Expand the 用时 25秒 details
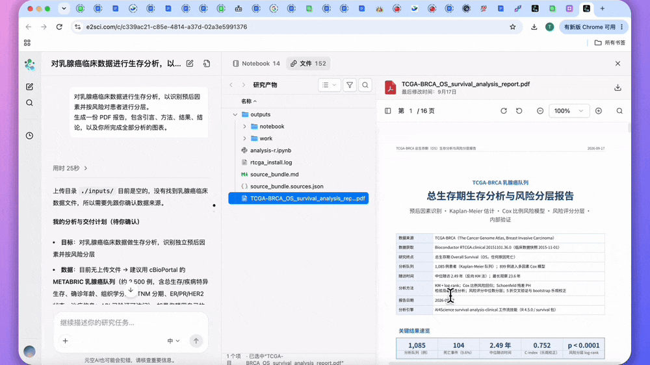The height and width of the screenshot is (365, 650). [x=70, y=168]
